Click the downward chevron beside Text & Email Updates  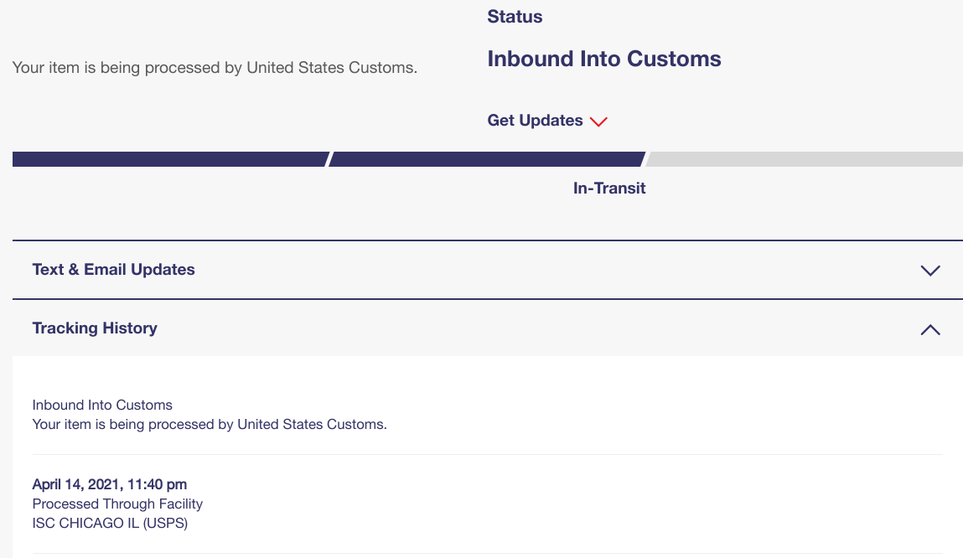tap(929, 271)
